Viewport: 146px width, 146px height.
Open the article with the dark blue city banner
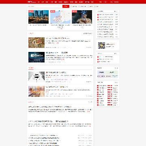click(x=36, y=57)
